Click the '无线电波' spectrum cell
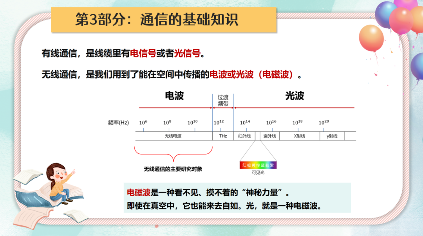 point(173,136)
